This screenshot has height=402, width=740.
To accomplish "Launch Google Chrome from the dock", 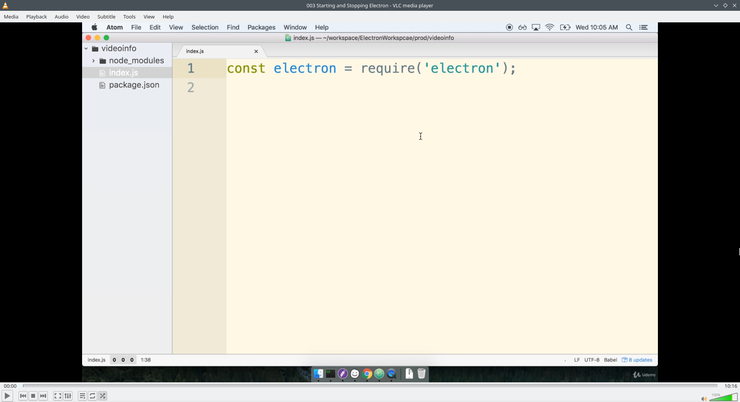I will pyautogui.click(x=367, y=374).
